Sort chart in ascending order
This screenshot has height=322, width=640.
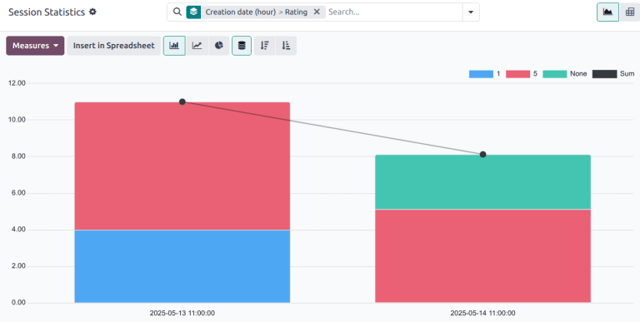[286, 46]
